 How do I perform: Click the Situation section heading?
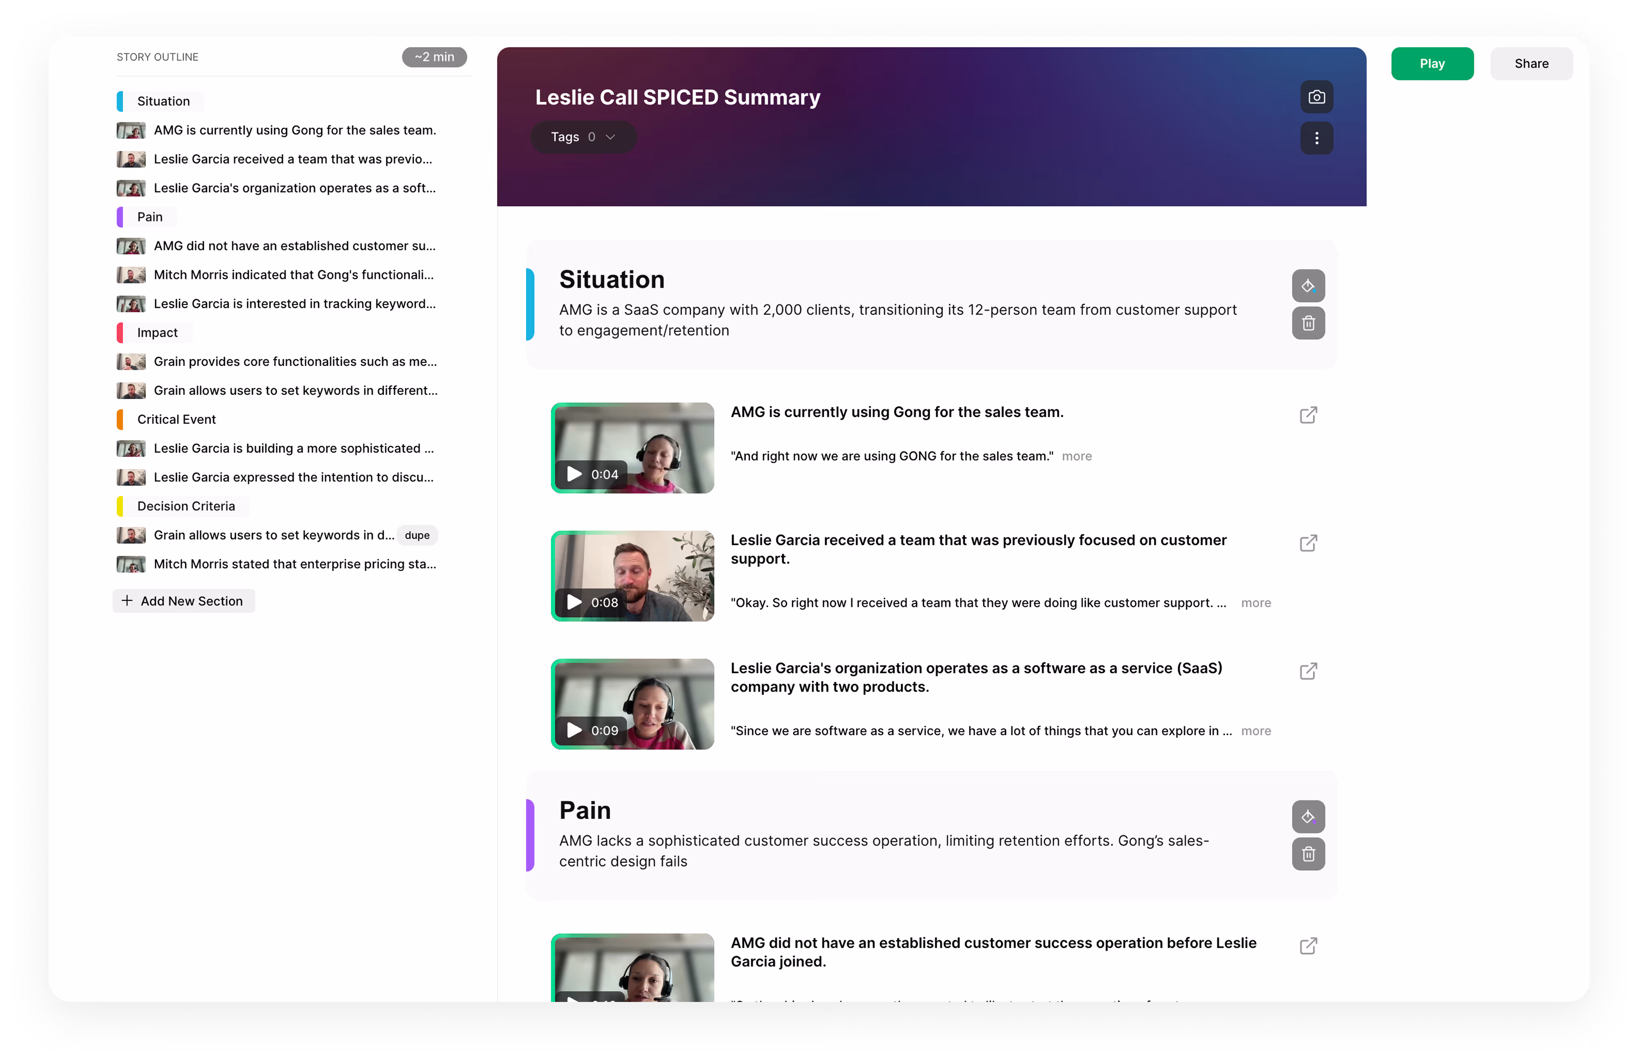click(x=611, y=279)
